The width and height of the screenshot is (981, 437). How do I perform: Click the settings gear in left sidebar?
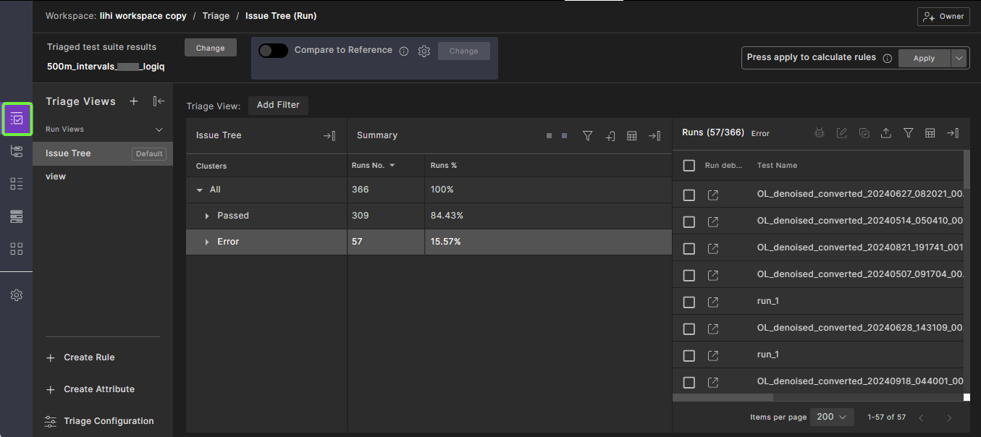[17, 295]
